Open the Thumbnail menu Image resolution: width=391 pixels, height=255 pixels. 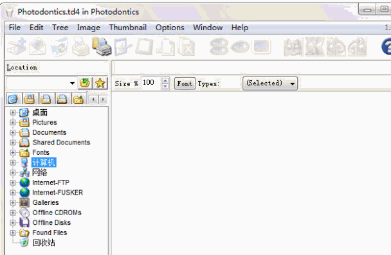128,28
